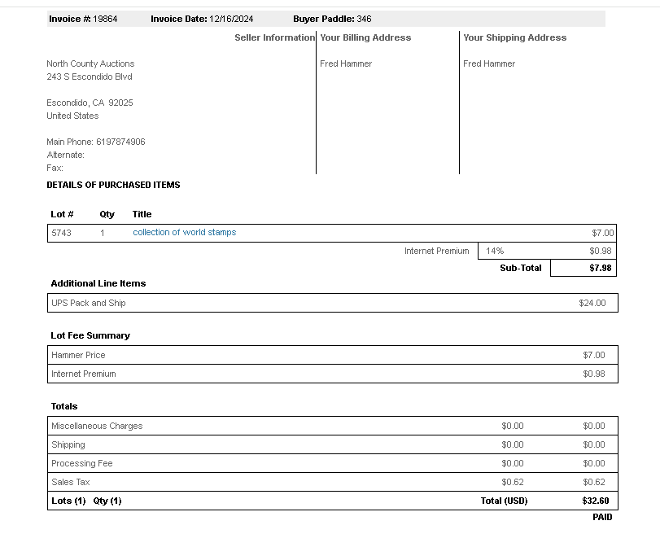
Task: Click the $24.00 shipping charge amount
Action: coord(592,303)
